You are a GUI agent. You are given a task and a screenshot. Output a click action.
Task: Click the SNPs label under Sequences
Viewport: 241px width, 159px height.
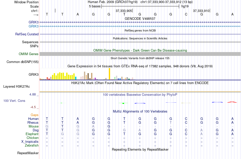pyautogui.click(x=34, y=46)
